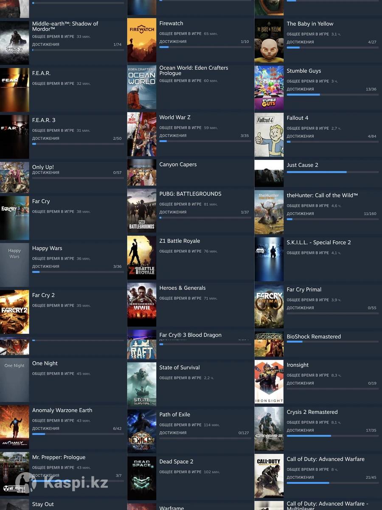382x510 pixels.
Task: Open the Mr. Prepper: Prologue title
Action: [59, 457]
